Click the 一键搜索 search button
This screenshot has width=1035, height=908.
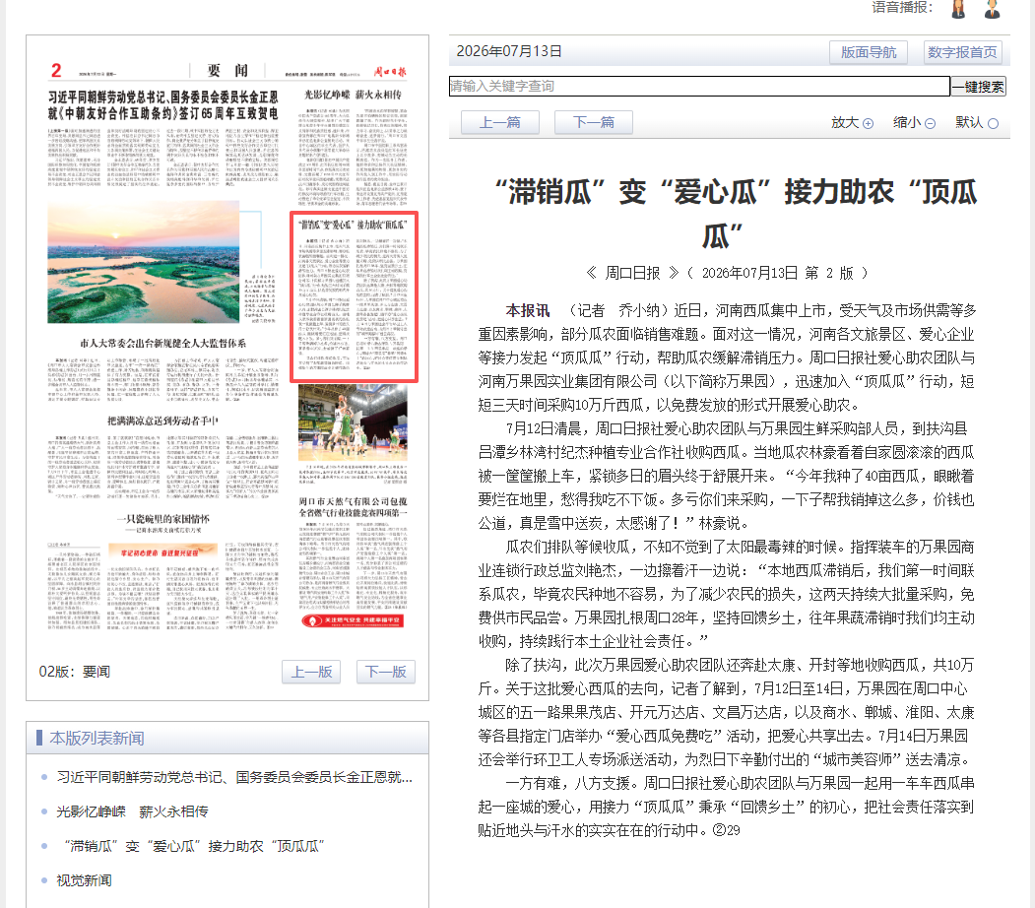pos(978,87)
